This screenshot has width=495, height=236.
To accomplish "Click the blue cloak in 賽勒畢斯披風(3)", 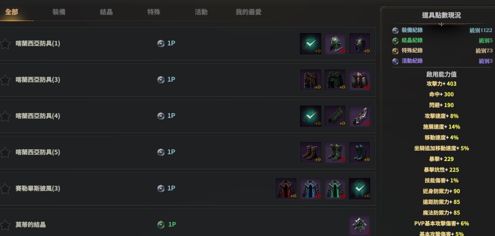I will click(x=310, y=188).
